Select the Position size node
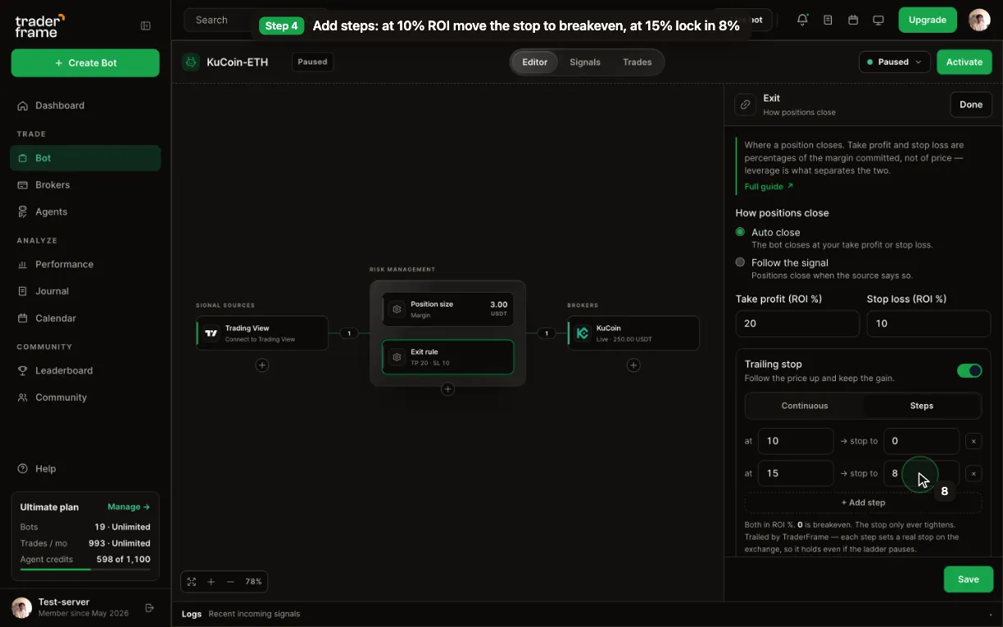This screenshot has height=627, width=1003. click(x=447, y=309)
